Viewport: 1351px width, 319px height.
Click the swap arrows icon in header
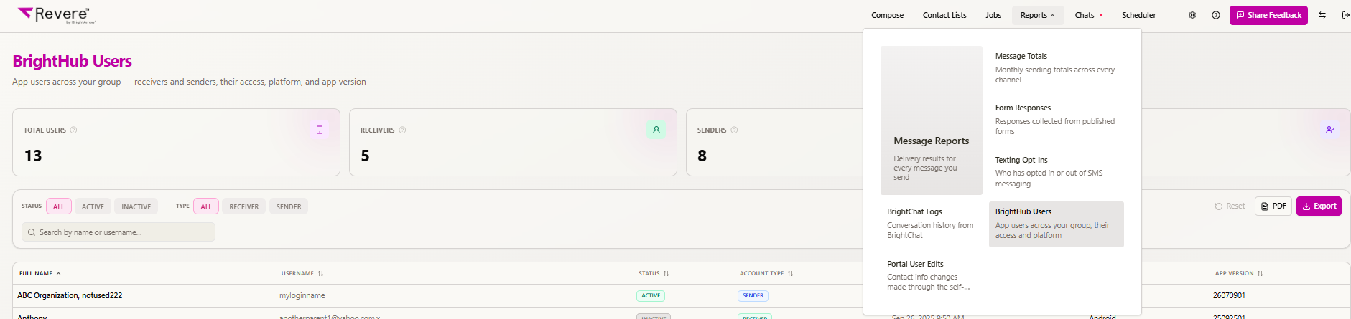coord(1322,15)
